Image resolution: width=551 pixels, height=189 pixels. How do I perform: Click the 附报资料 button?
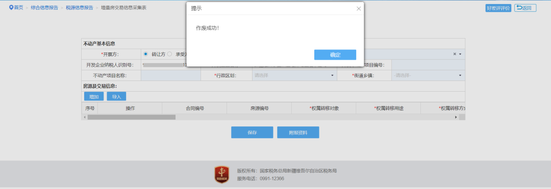[x=298, y=132]
